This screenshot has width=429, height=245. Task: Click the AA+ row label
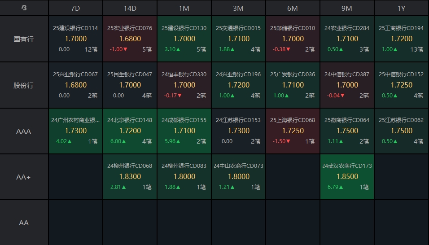click(x=24, y=177)
